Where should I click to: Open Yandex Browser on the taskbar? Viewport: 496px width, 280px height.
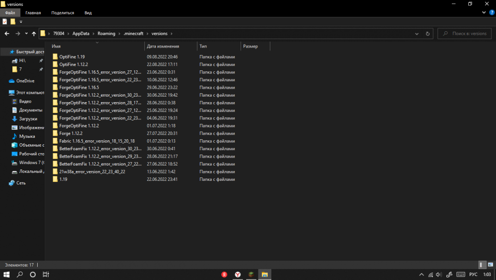pos(238,275)
